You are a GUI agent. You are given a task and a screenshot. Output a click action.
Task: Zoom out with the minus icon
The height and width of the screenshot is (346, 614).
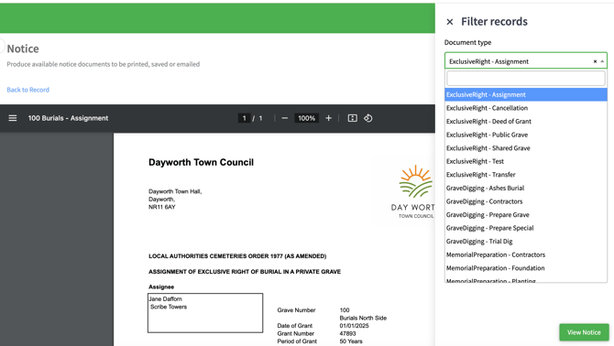pyautogui.click(x=285, y=118)
